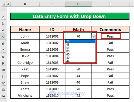Select Vinchant's Math score cell '75'

(x=78, y=96)
